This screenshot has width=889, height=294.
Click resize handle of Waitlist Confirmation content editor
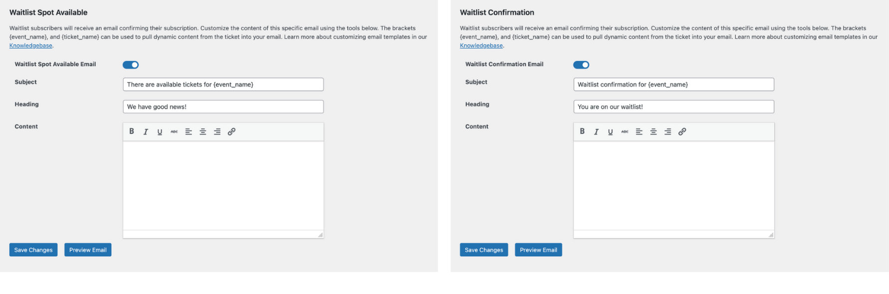pos(771,235)
